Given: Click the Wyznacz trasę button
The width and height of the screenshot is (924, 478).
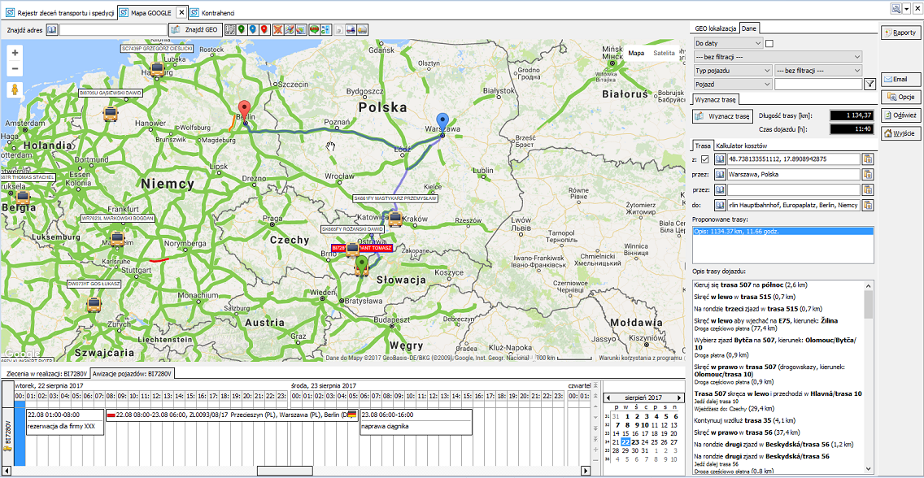Looking at the screenshot, I should pos(722,116).
